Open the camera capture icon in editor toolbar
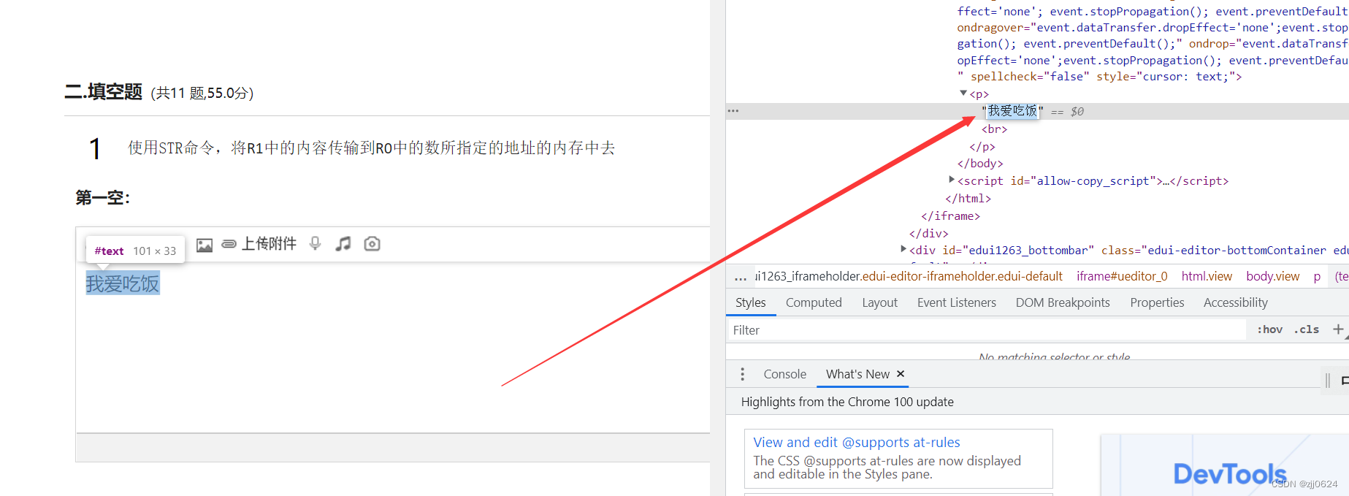This screenshot has width=1349, height=496. coord(372,244)
